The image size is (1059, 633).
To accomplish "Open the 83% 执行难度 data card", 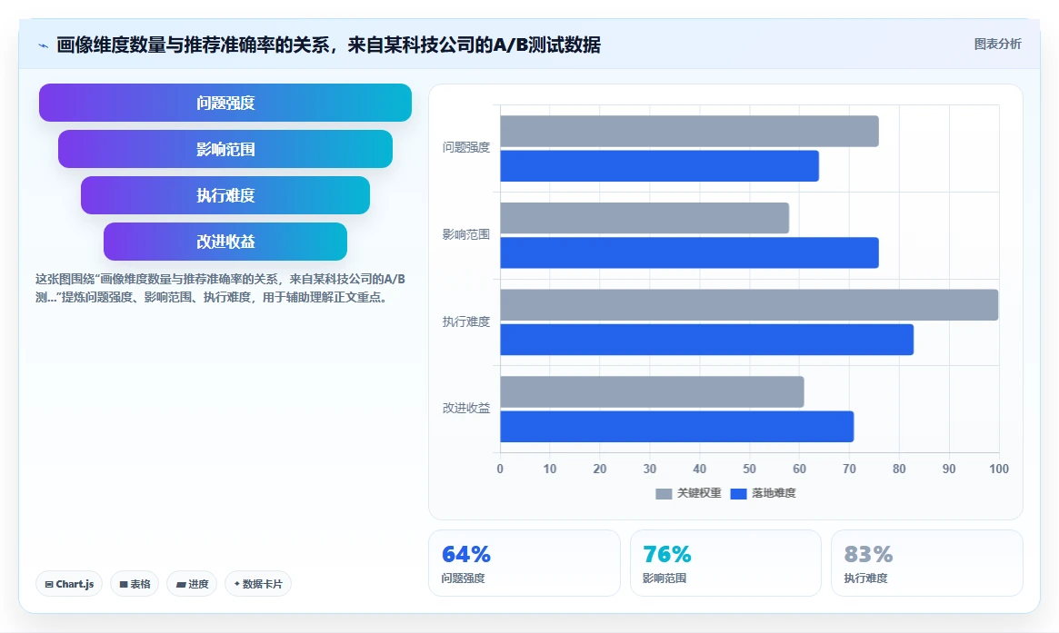I will click(926, 563).
